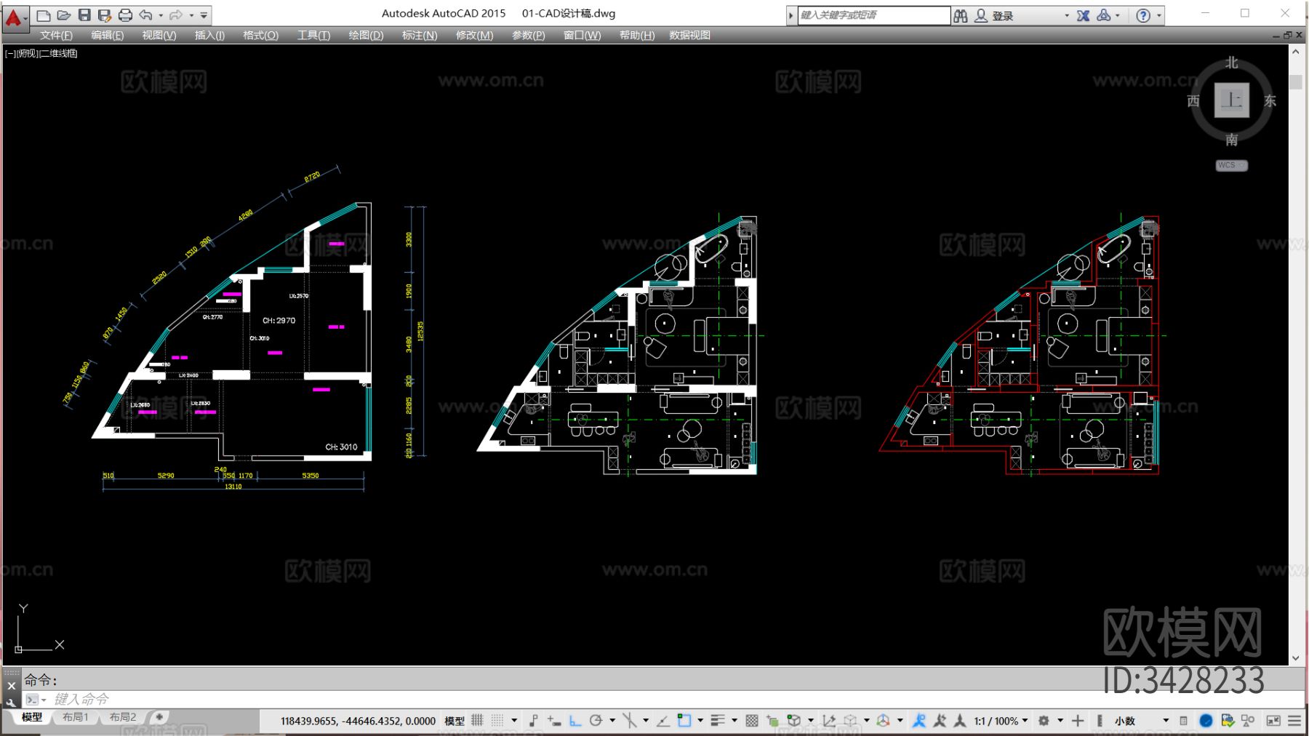Toggle annotation visibility person icon
1309x736 pixels.
pos(919,721)
